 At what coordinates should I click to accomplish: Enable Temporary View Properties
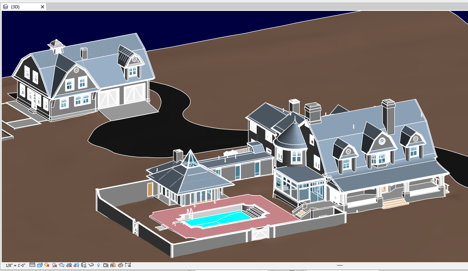pos(106,265)
